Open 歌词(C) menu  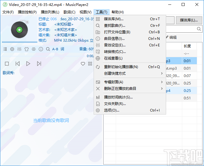click(69, 12)
